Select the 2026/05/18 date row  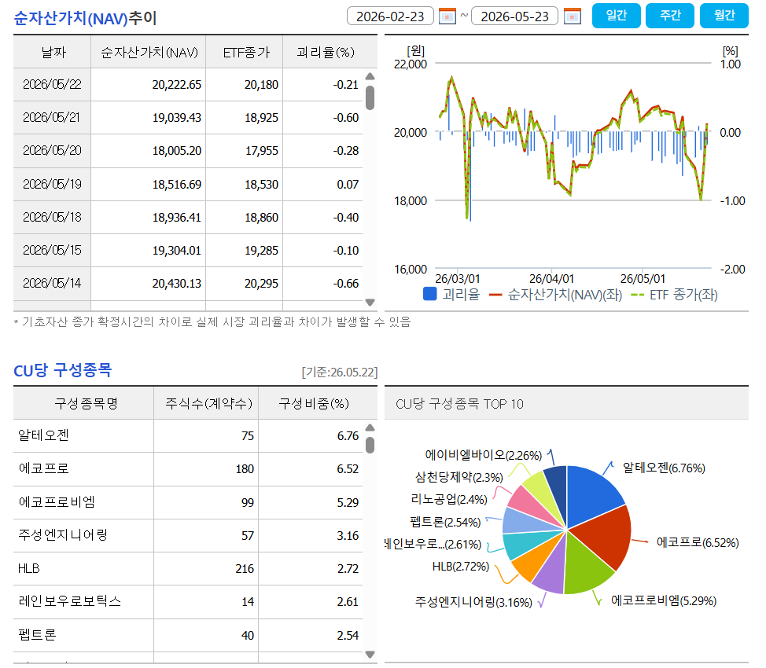click(188, 217)
